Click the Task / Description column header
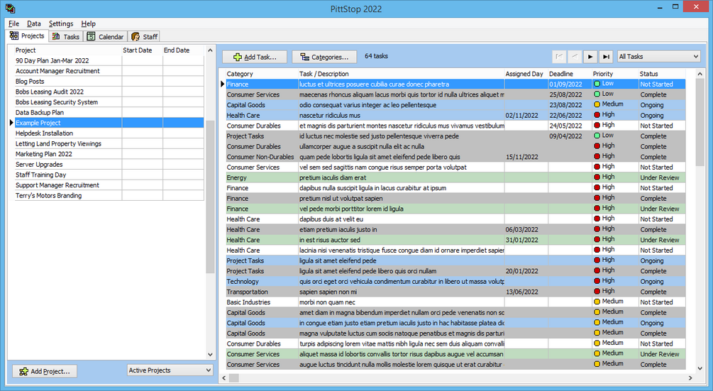Image resolution: width=713 pixels, height=391 pixels. [x=401, y=74]
